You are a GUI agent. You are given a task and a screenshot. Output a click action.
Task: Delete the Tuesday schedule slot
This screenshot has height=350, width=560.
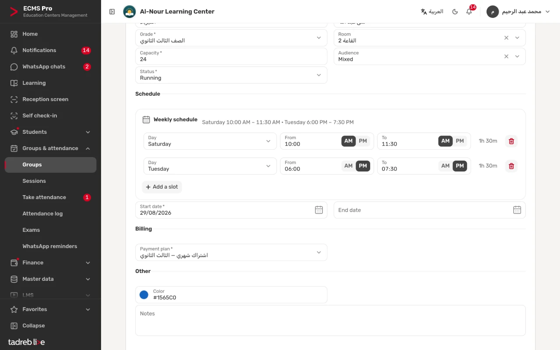point(511,166)
